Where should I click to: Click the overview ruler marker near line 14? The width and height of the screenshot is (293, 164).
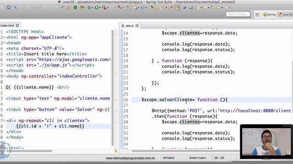click(116, 35)
